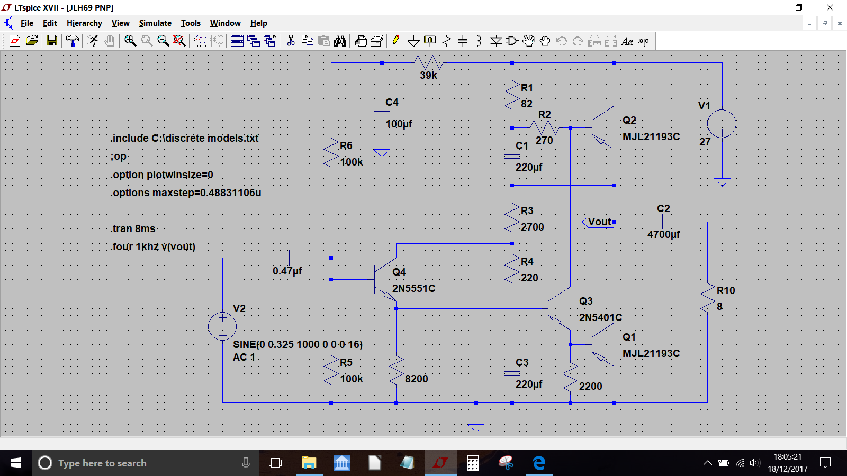Open the Window menu
Image resolution: width=847 pixels, height=476 pixels.
(226, 23)
